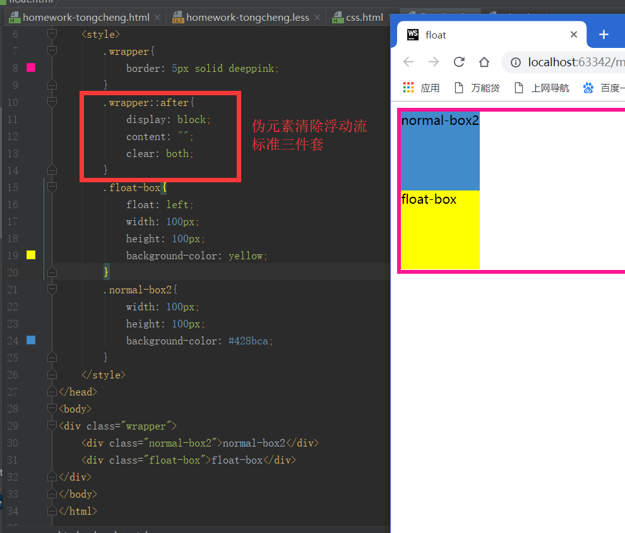625x533 pixels.
Task: Close the float browser tab
Action: coord(574,35)
